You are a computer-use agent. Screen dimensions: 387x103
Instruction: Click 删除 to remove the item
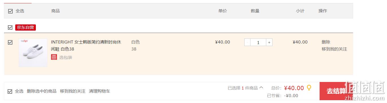click(326, 42)
